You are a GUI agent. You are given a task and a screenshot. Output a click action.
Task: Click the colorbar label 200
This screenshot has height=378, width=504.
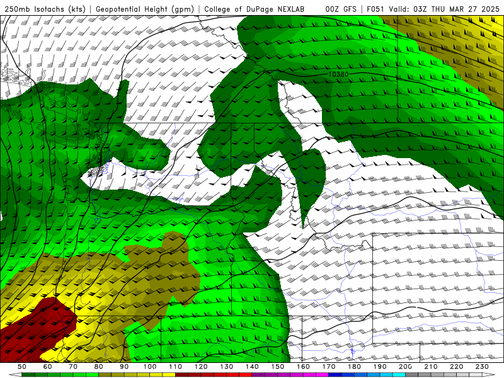[405, 367]
